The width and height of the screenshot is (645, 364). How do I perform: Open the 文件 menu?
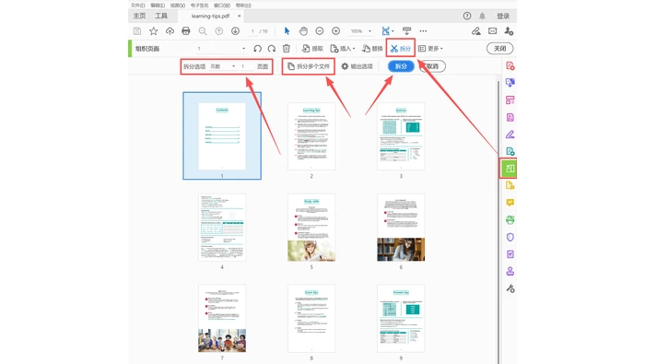138,6
